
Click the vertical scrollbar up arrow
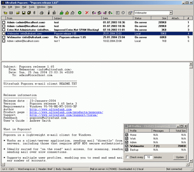tap(191, 64)
